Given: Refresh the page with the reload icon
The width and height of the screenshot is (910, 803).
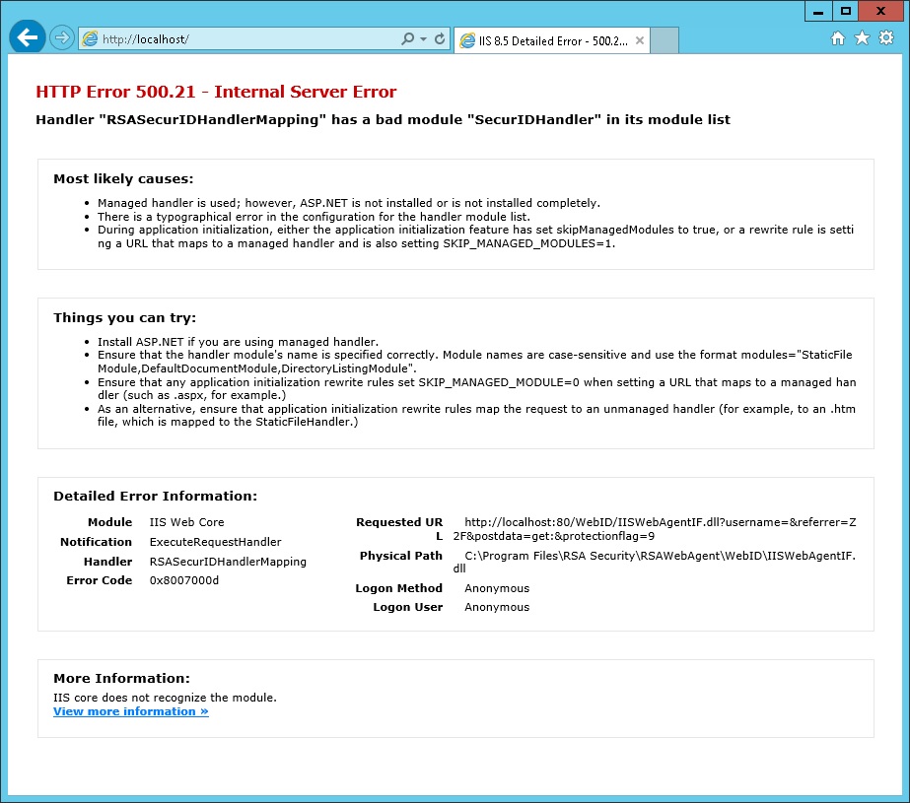Looking at the screenshot, I should pyautogui.click(x=440, y=39).
